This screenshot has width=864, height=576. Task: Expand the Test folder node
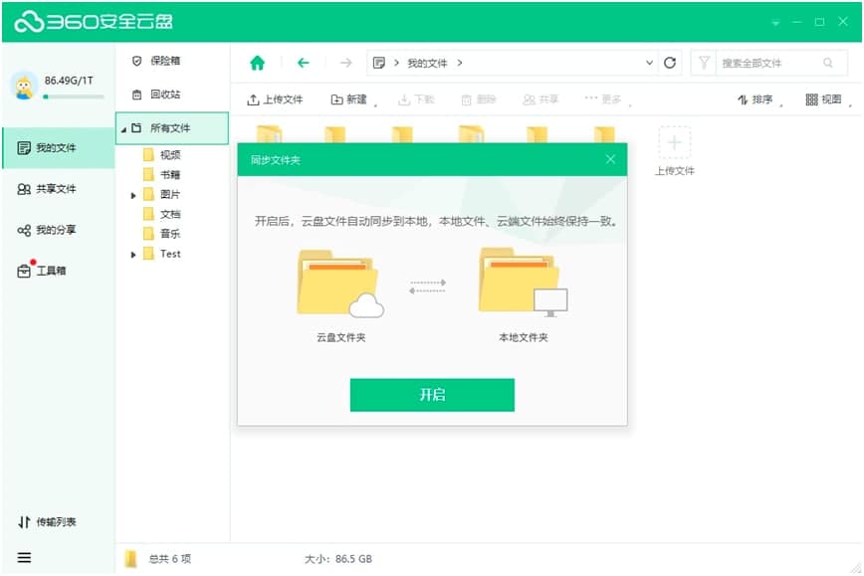pos(132,255)
